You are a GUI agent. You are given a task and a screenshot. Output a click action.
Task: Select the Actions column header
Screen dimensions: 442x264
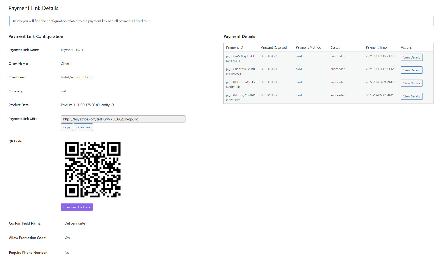coord(406,47)
